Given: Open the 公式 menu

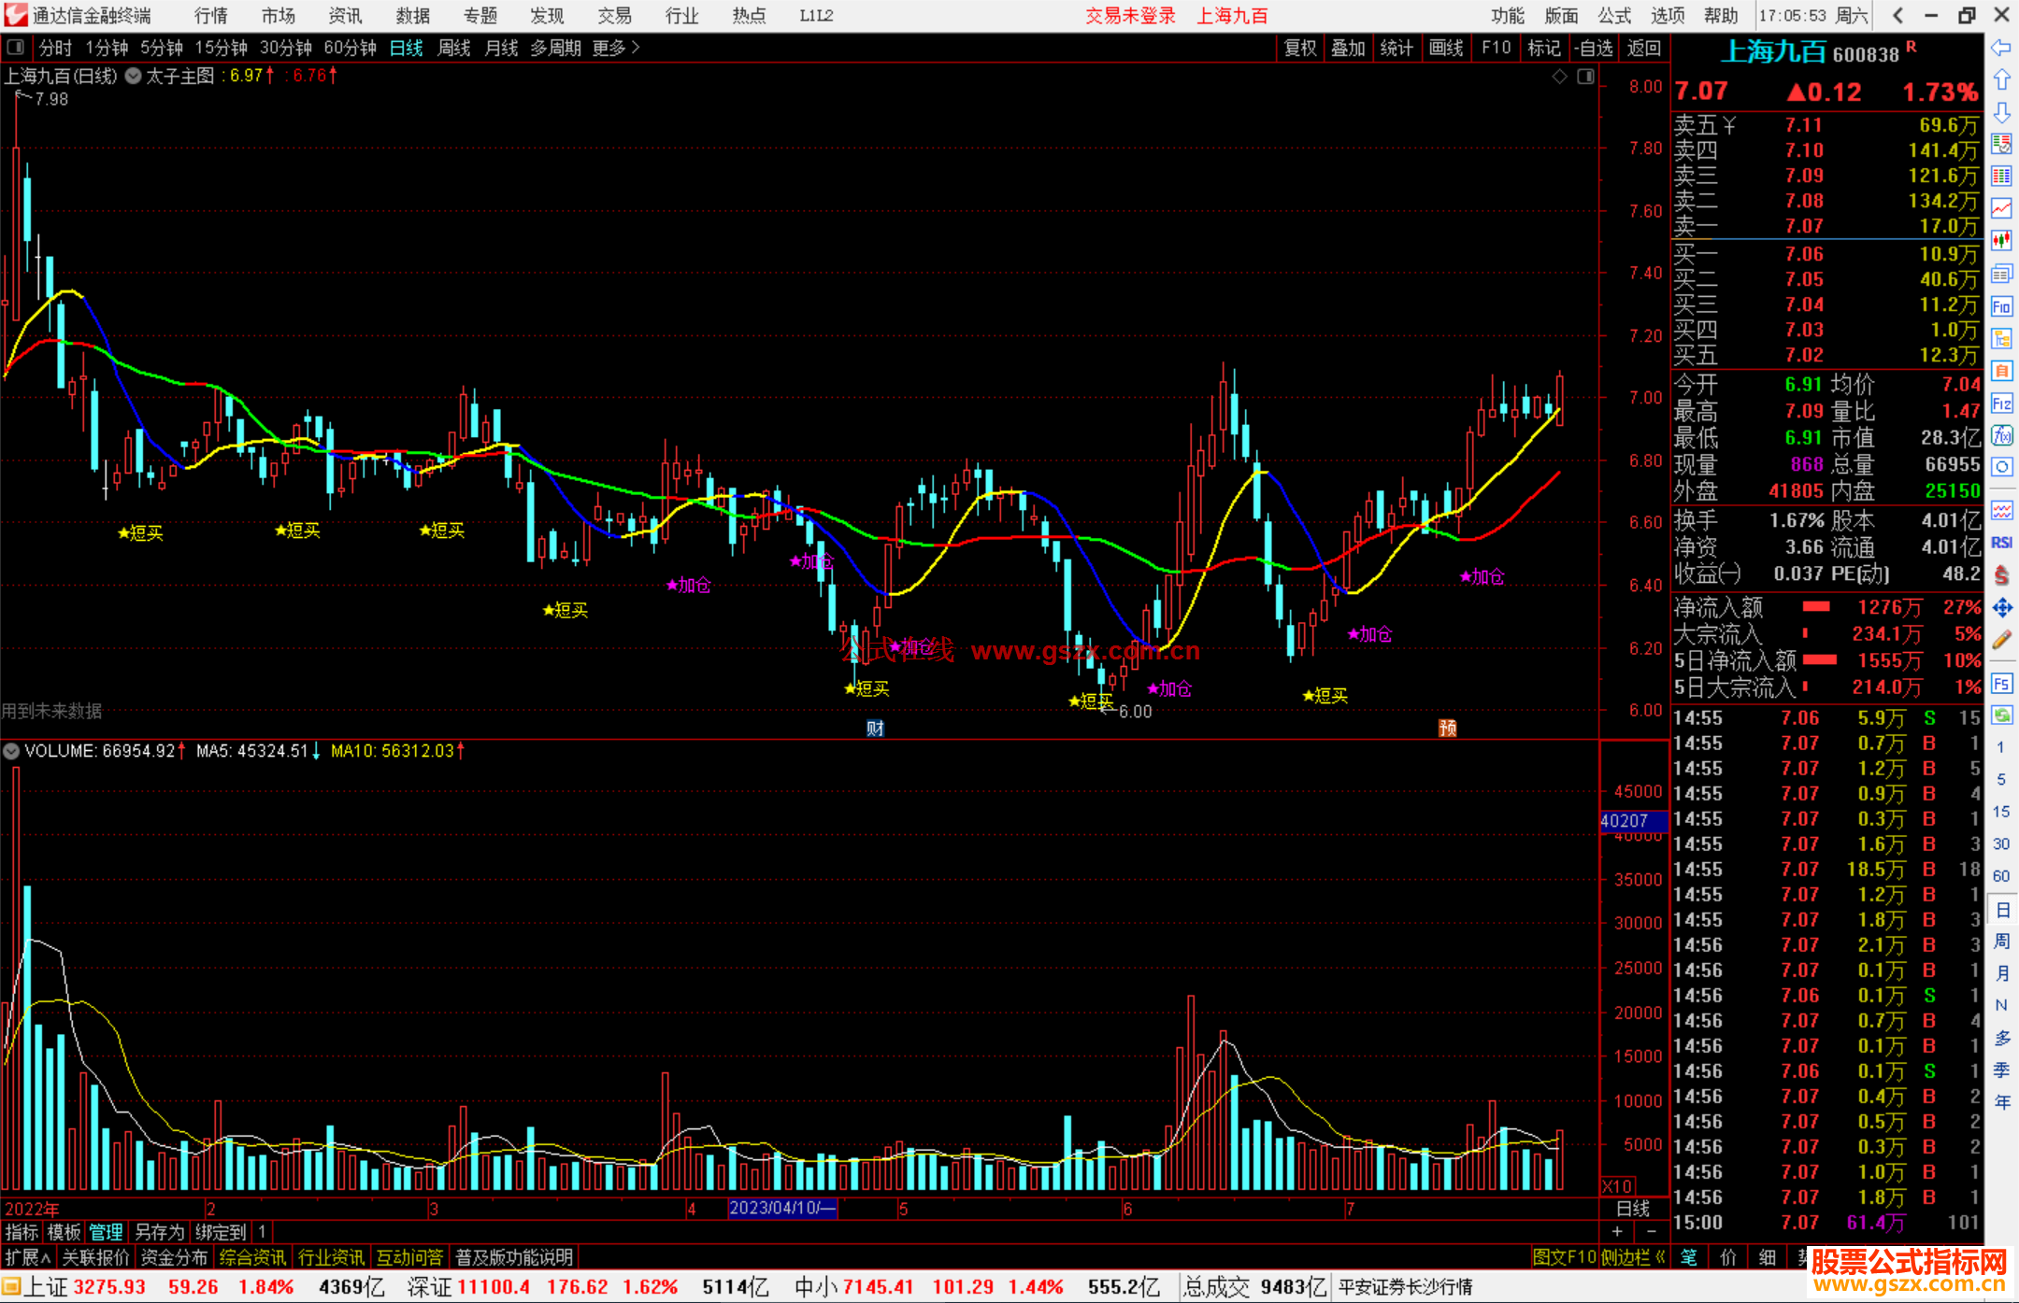Looking at the screenshot, I should click(x=1614, y=15).
